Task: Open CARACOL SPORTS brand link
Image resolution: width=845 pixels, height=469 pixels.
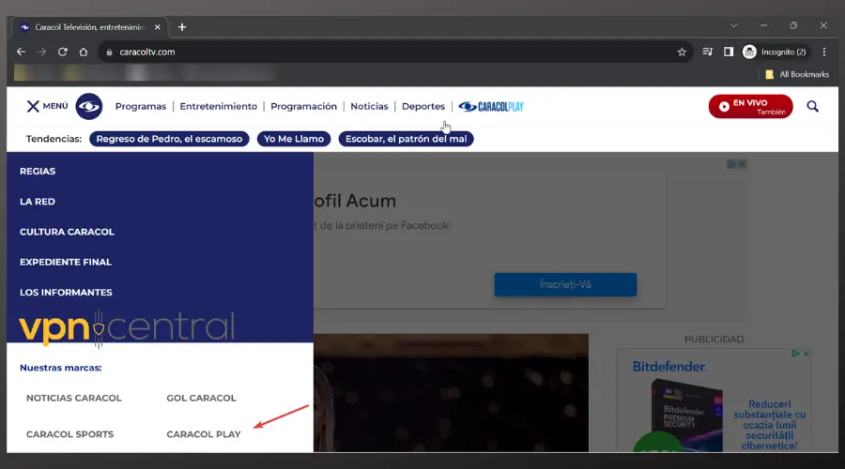Action: 70,434
